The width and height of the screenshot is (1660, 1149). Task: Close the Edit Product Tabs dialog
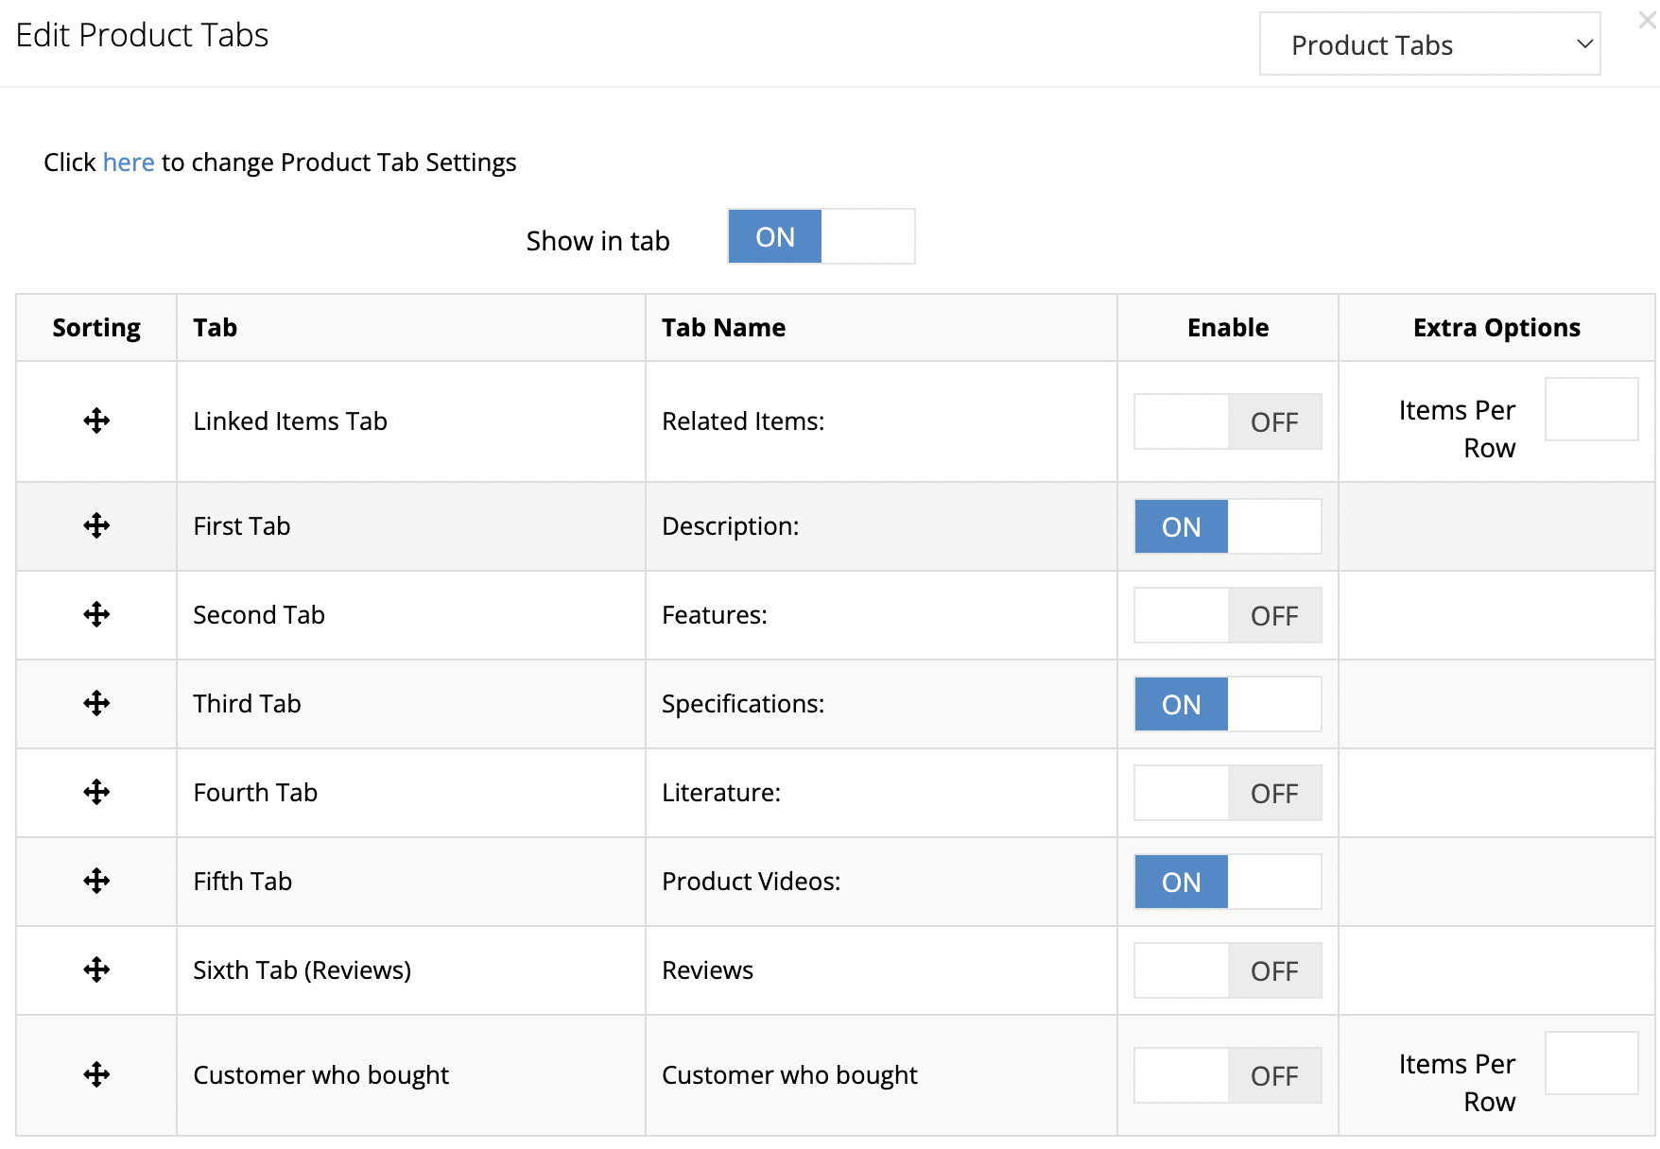(1647, 20)
